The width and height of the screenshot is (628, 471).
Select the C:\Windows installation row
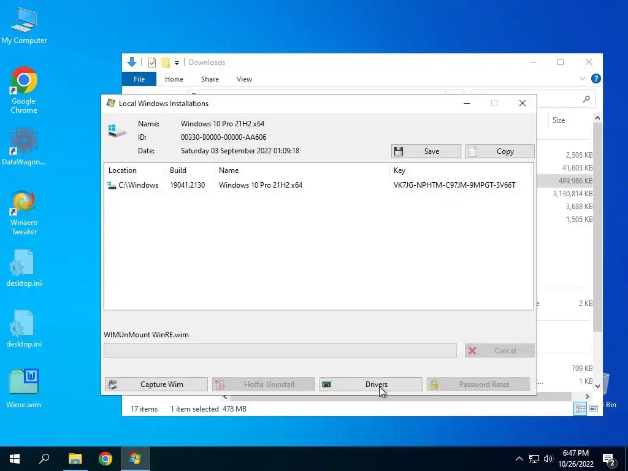(x=318, y=185)
